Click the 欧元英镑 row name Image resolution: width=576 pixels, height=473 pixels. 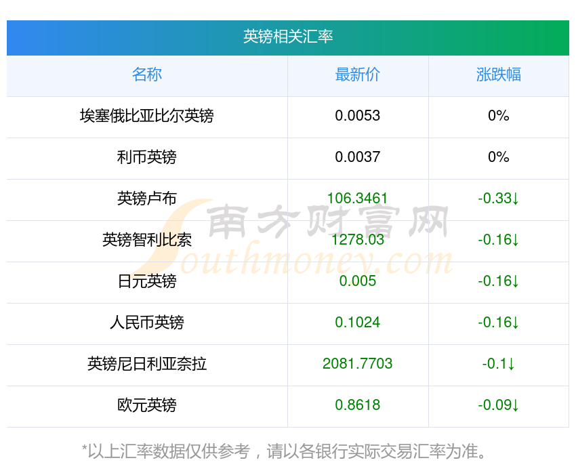(147, 405)
